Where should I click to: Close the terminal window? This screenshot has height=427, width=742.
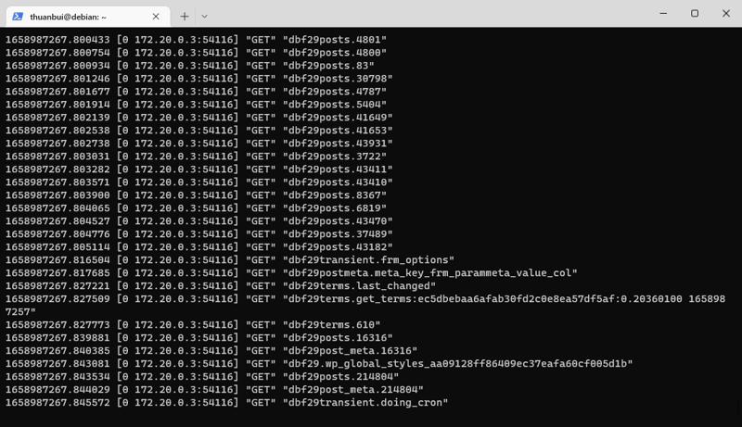click(x=726, y=14)
